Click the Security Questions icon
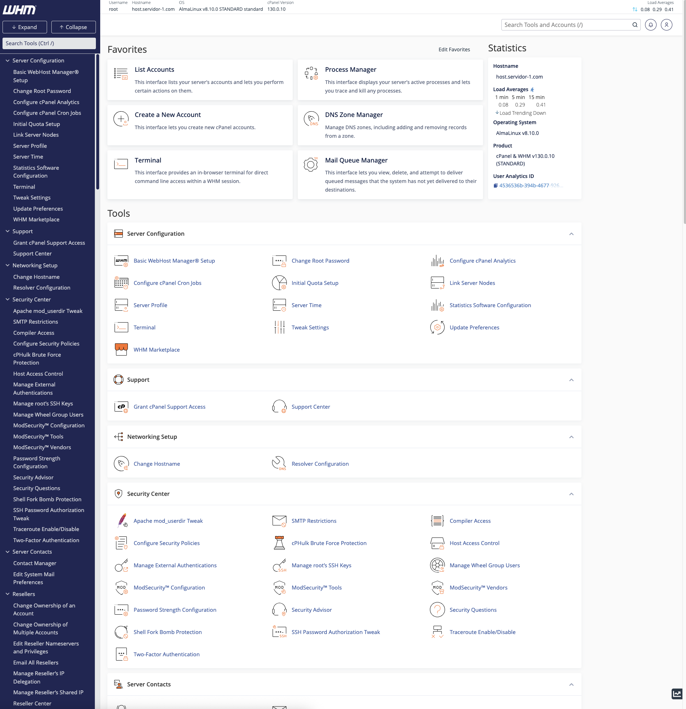Screen dimensions: 686x709 click(x=437, y=610)
